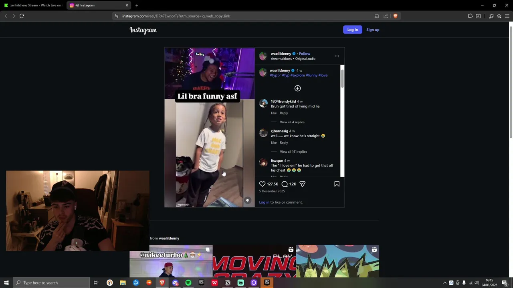Open the Brave hamburger menu
The height and width of the screenshot is (288, 513).
507,16
